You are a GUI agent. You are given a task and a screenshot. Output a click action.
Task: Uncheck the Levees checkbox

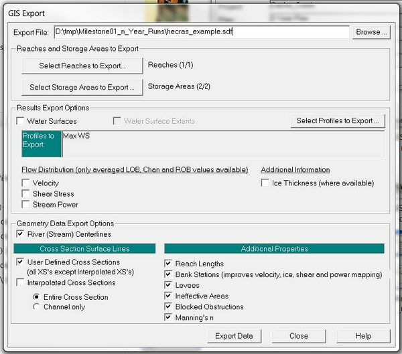point(168,285)
